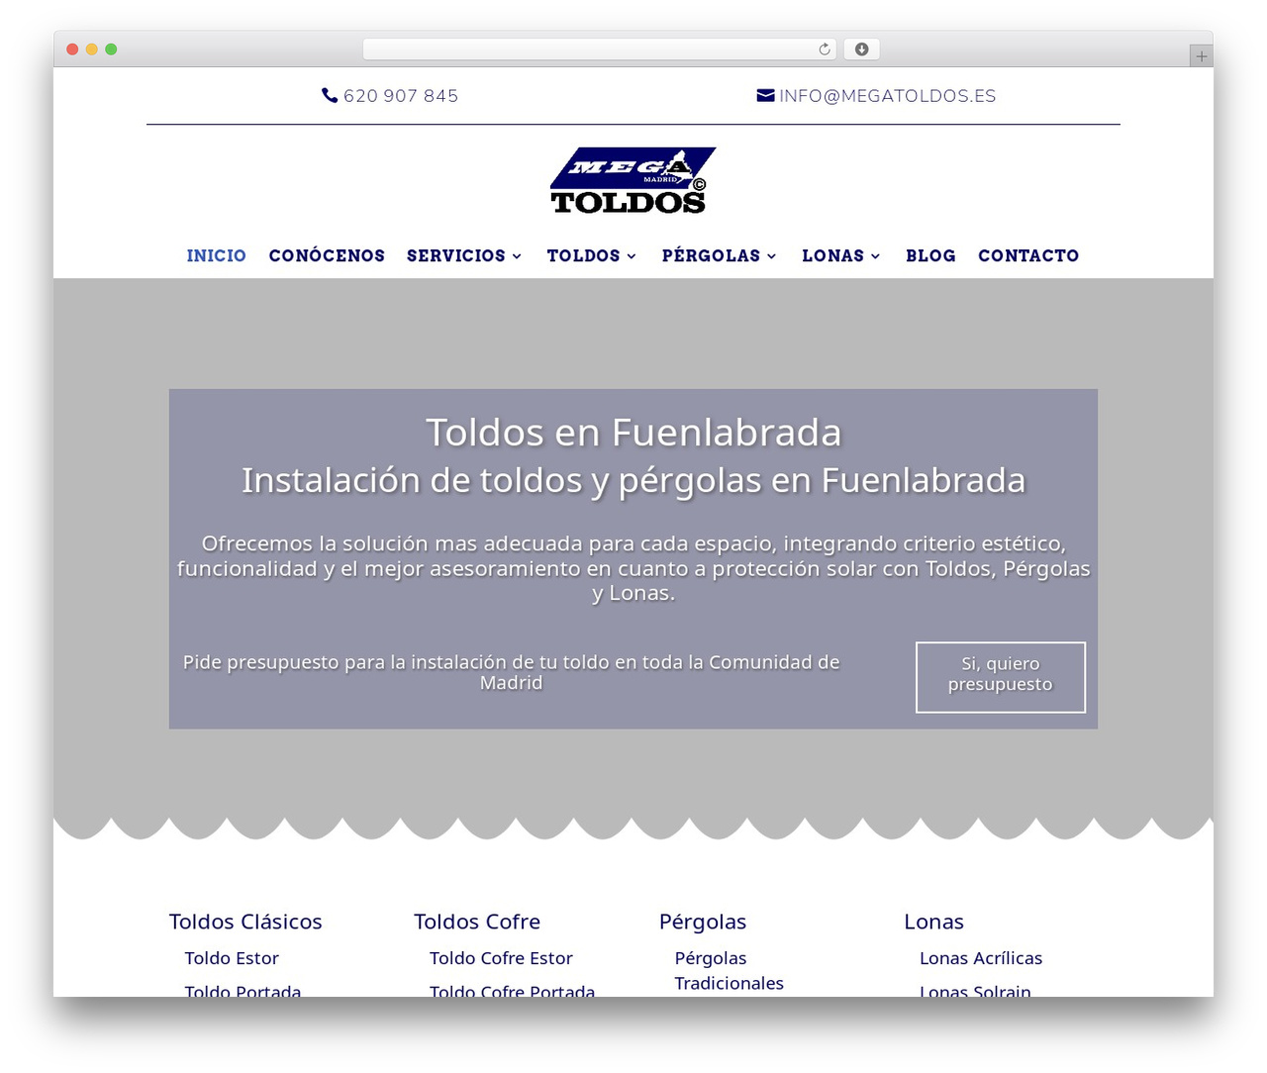
Task: Expand the Toldos dropdown arrow
Action: point(632,256)
